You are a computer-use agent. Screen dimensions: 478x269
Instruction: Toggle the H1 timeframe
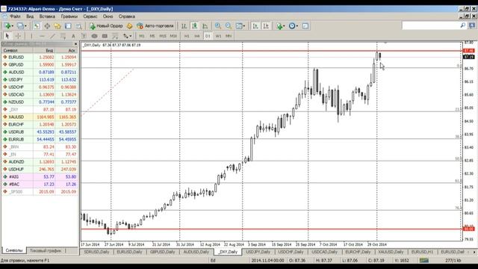[187, 36]
